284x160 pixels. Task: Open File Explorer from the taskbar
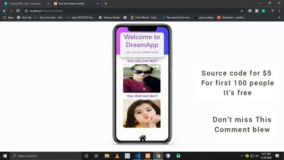point(107,156)
